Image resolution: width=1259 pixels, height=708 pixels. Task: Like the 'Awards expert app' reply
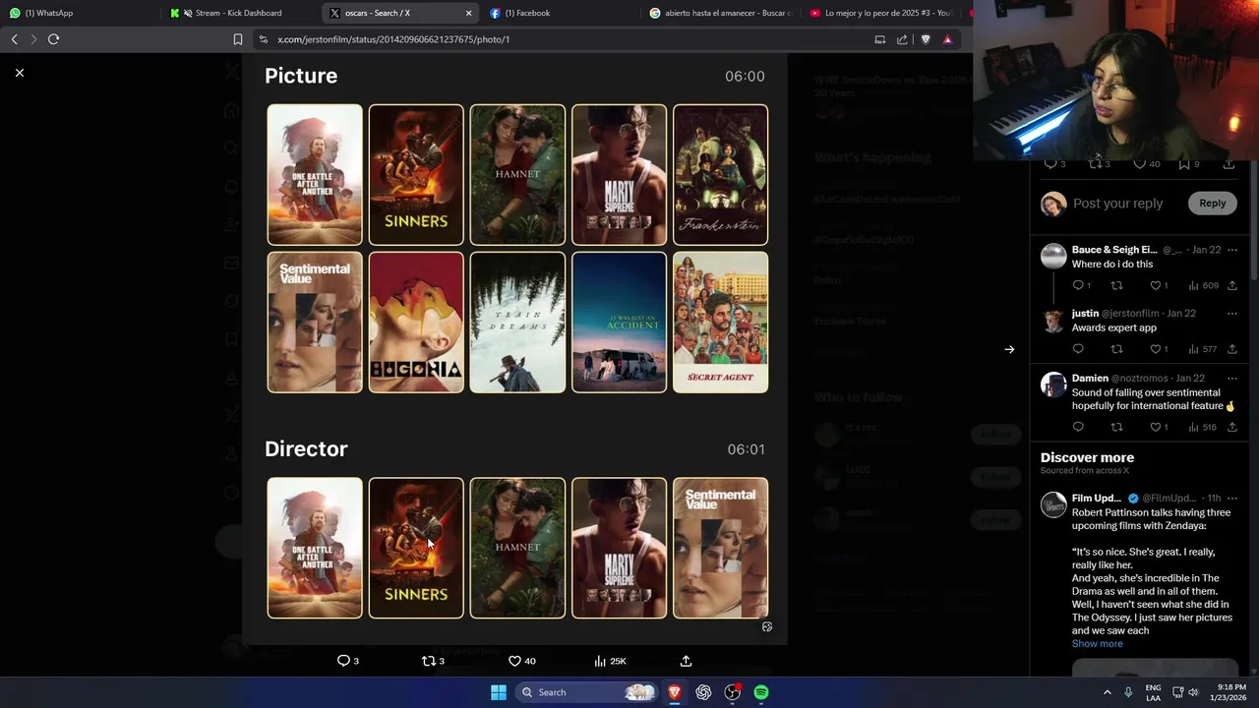1155,349
